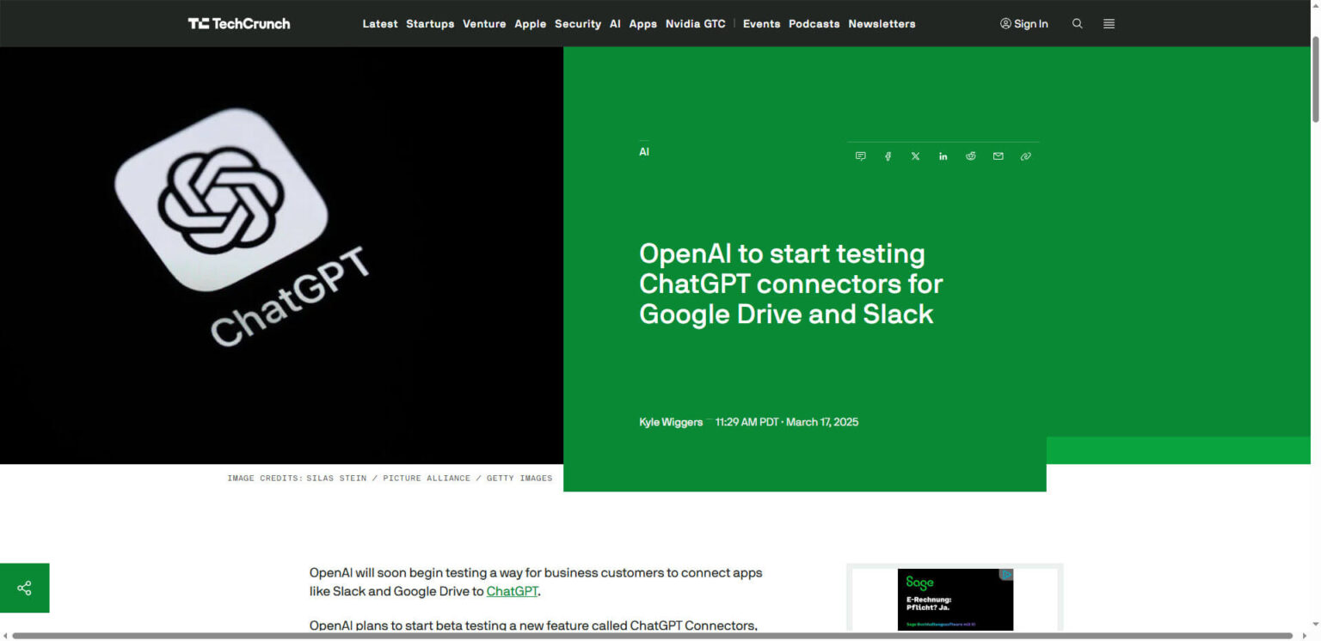The width and height of the screenshot is (1321, 641).
Task: Open the AI category tag above headline
Action: pos(644,151)
